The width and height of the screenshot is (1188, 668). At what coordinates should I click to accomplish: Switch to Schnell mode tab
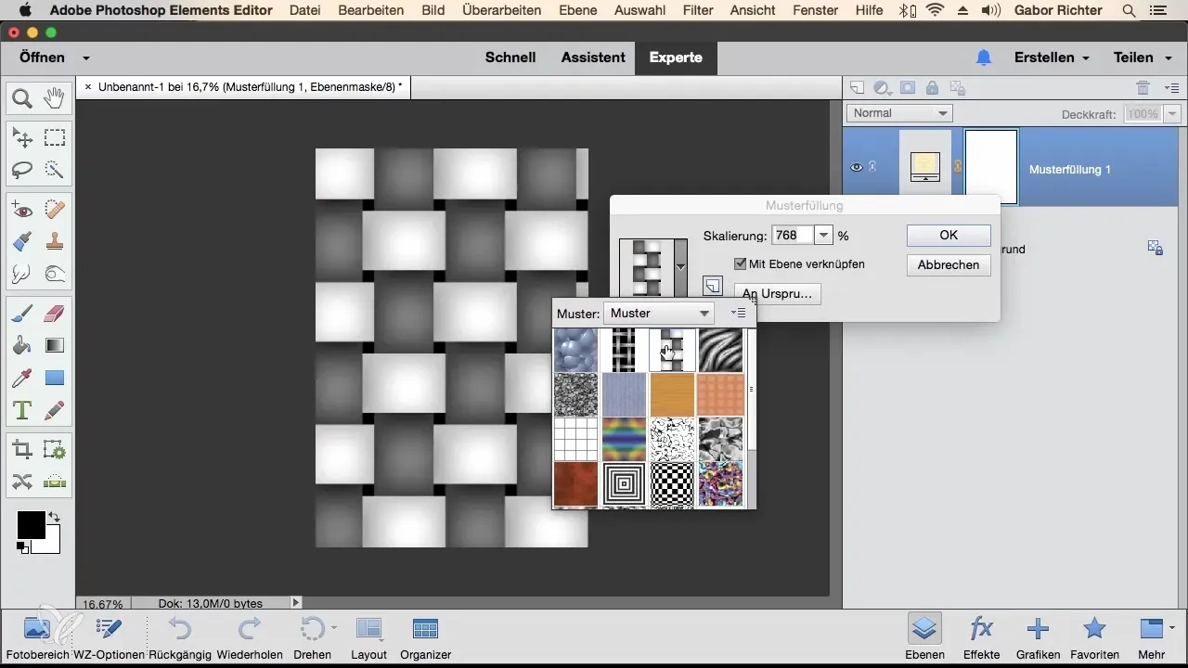(x=510, y=58)
